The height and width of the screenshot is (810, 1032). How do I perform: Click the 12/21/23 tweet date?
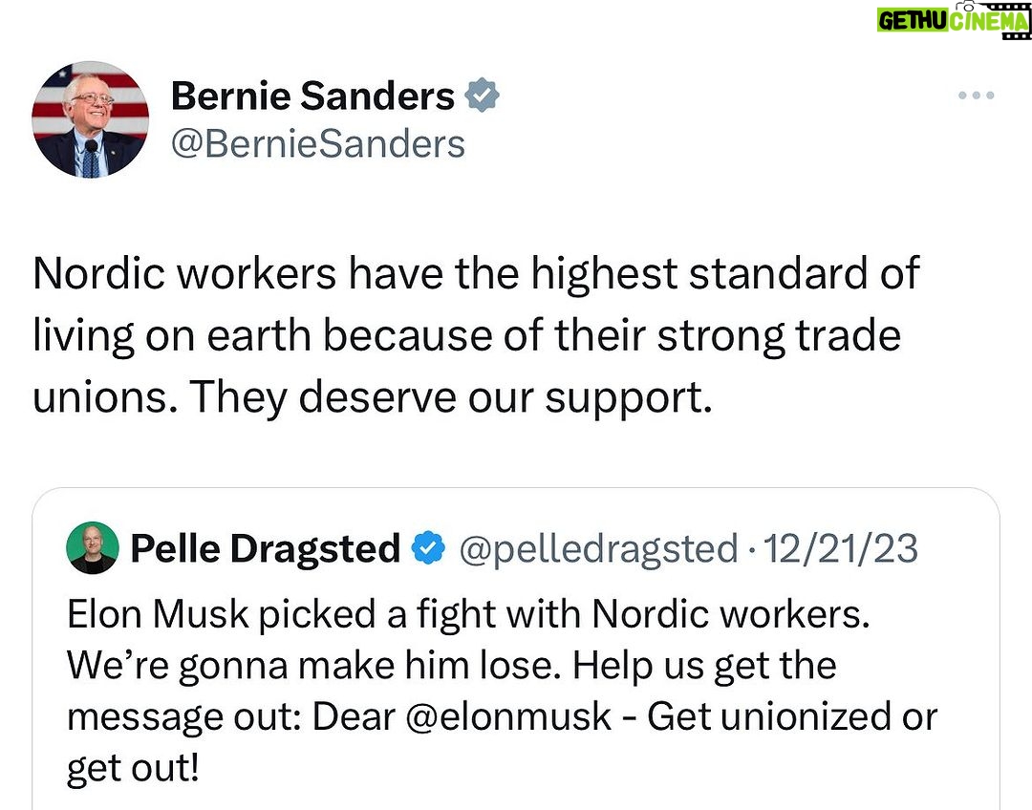coord(841,549)
